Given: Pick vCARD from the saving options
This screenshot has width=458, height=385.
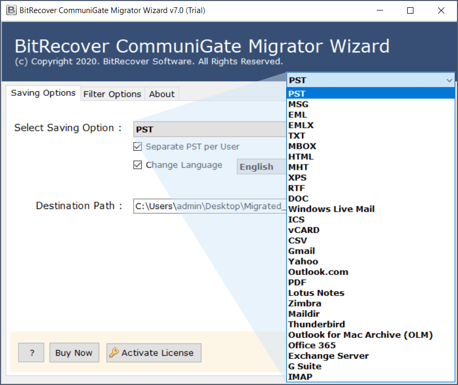Looking at the screenshot, I should tap(370, 230).
